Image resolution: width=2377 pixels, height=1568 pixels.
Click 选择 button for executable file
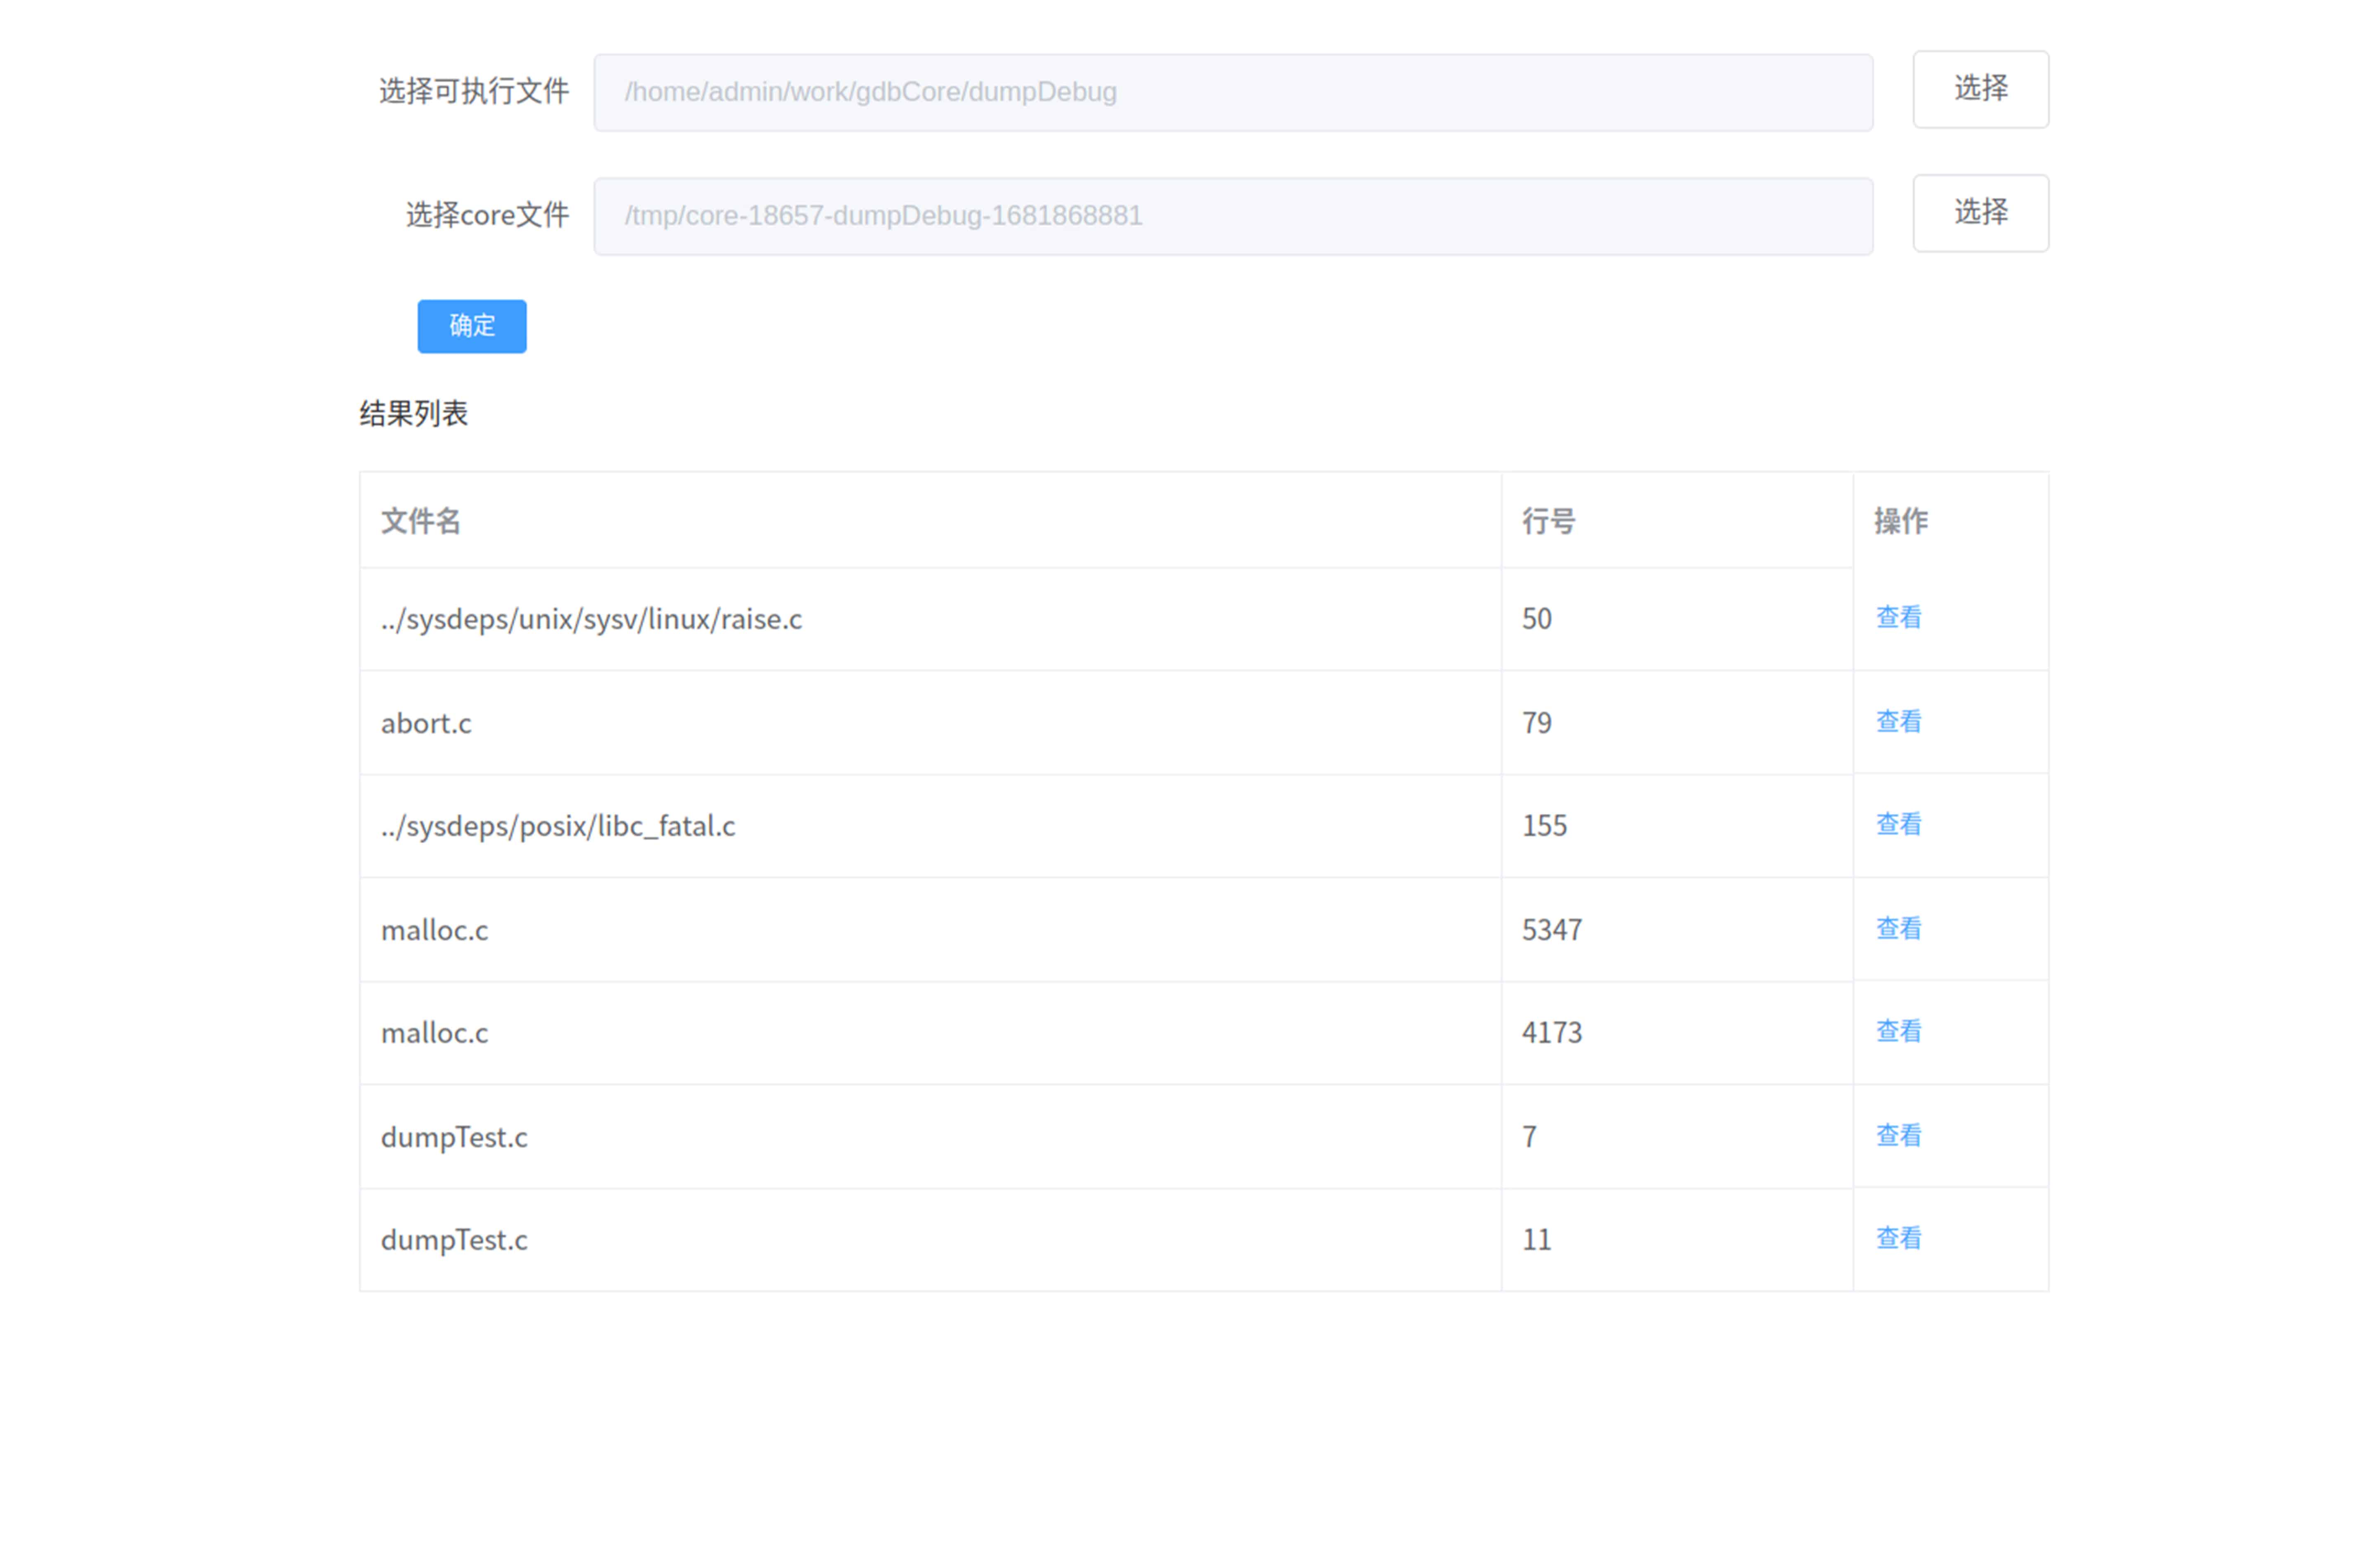coord(1980,89)
